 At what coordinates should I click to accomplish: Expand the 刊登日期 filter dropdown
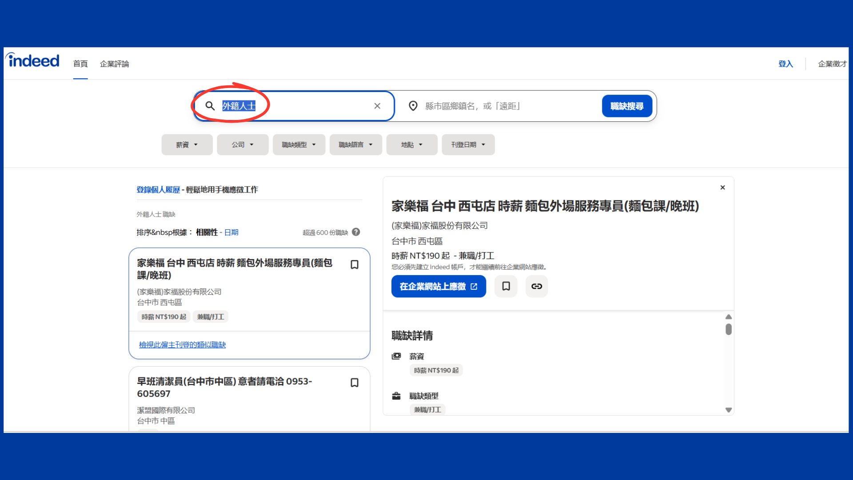click(468, 145)
